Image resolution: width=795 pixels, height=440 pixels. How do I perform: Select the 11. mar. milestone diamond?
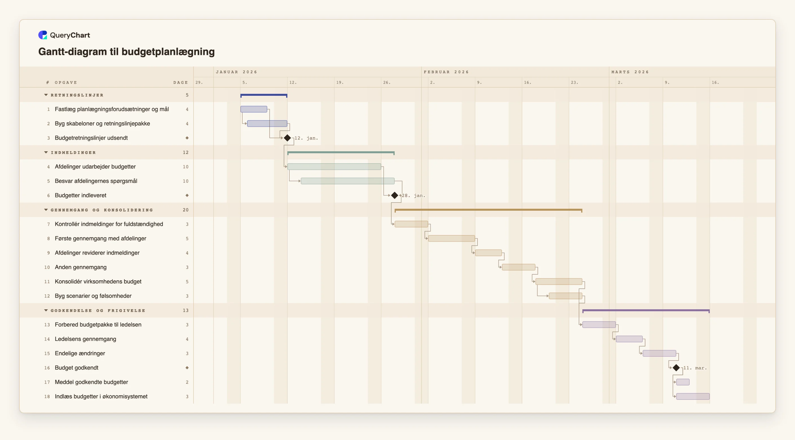676,368
